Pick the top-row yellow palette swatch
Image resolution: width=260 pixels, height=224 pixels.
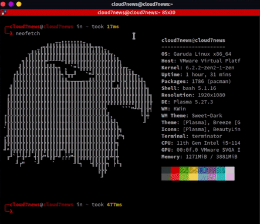[193, 170]
